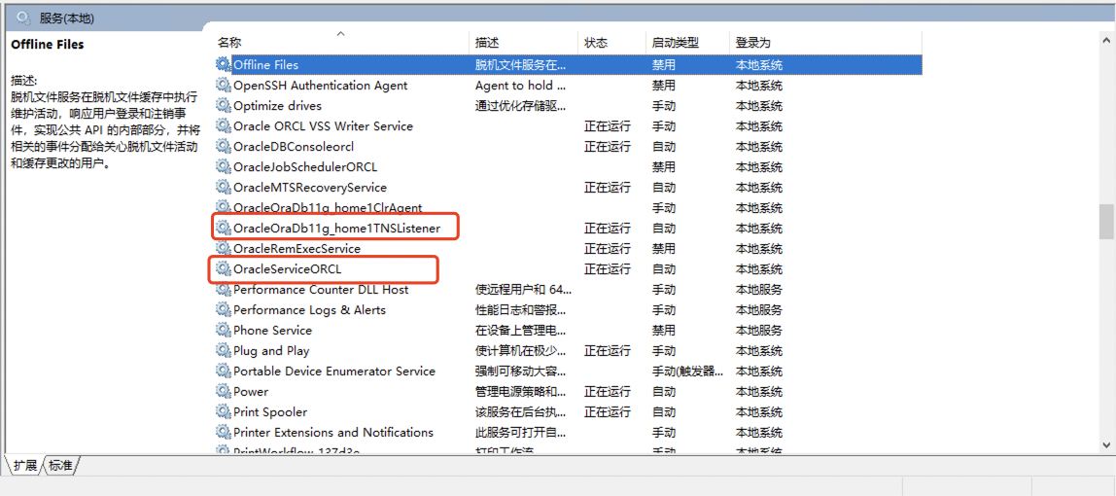Click the 登录为 column header
The width and height of the screenshot is (1116, 496).
753,43
